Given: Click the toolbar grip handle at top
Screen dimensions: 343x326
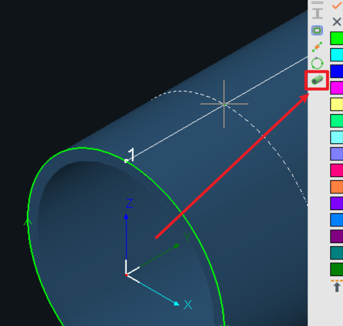Looking at the screenshot, I should pos(317,2).
